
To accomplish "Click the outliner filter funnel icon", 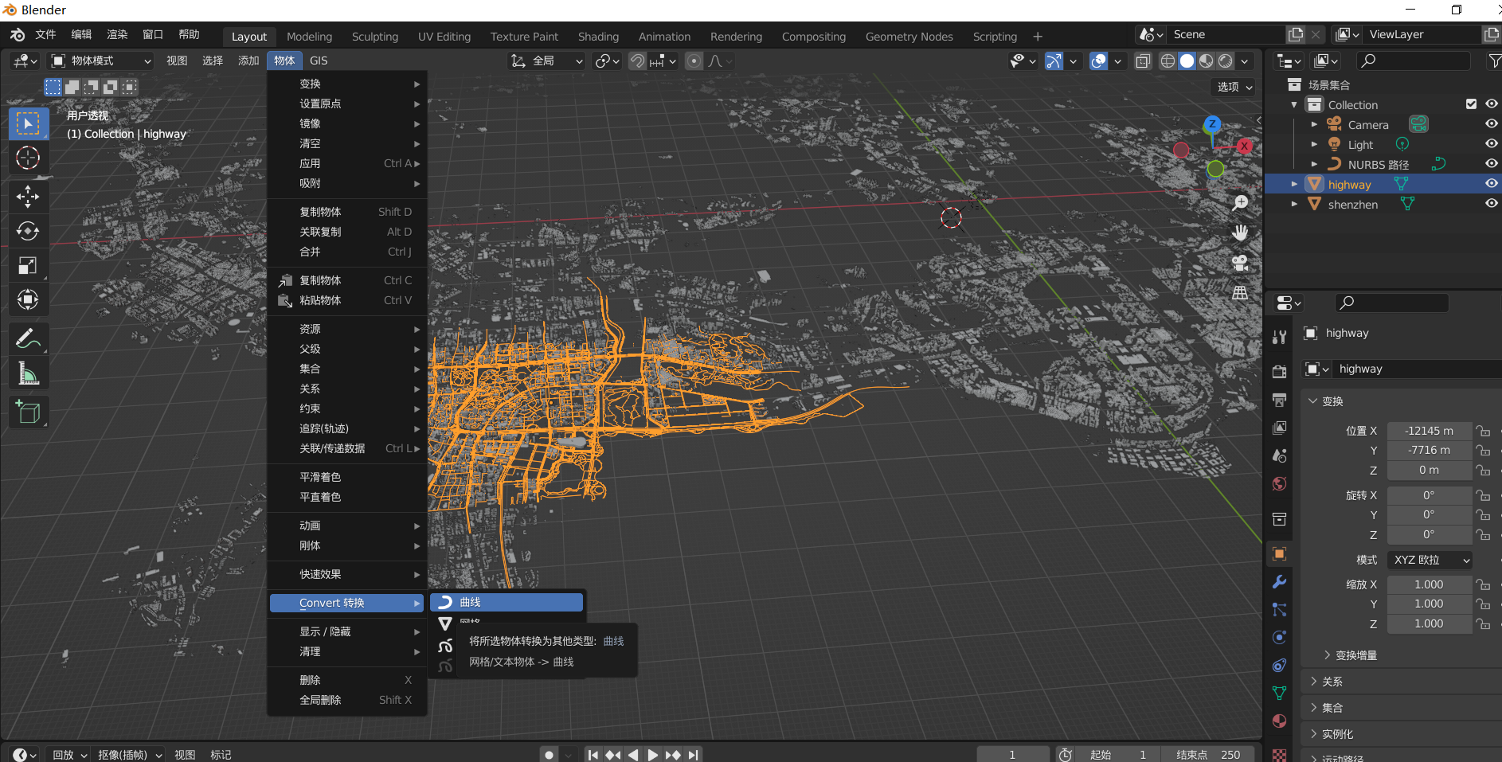I will 1494,61.
